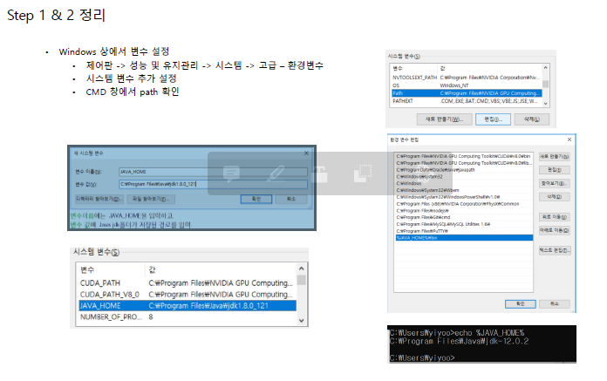This screenshot has height=381, width=607.
Task: Select the CUDA_PATH variable row
Action: pyautogui.click(x=188, y=283)
